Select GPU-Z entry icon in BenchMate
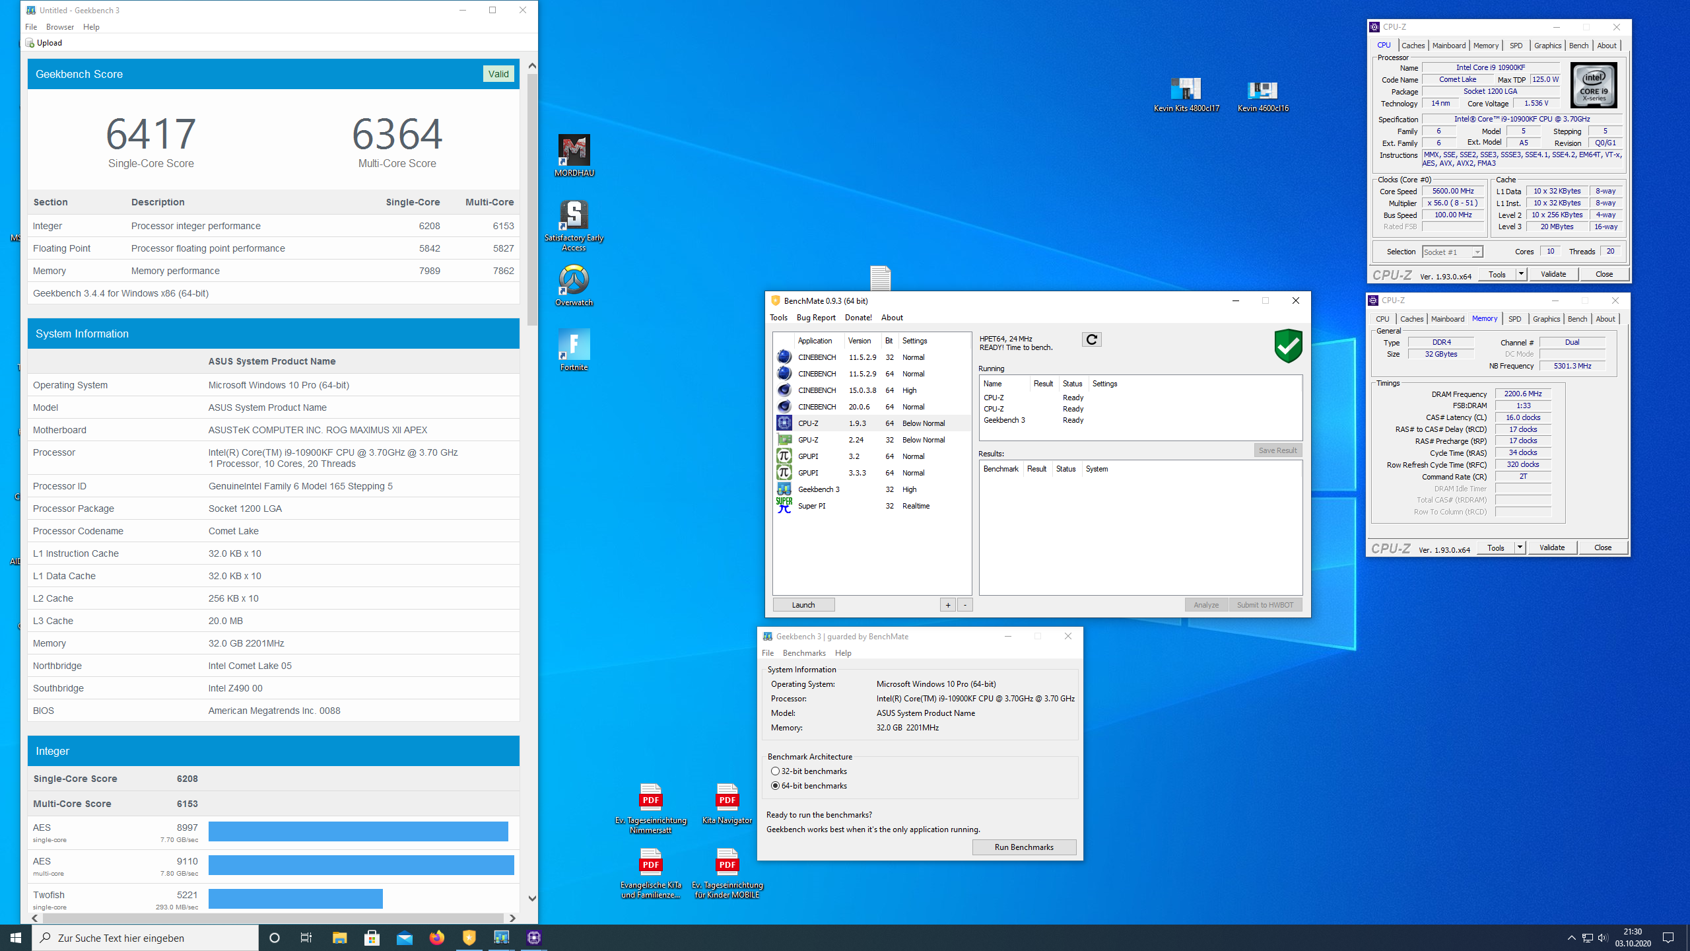This screenshot has height=951, width=1690. click(x=784, y=440)
